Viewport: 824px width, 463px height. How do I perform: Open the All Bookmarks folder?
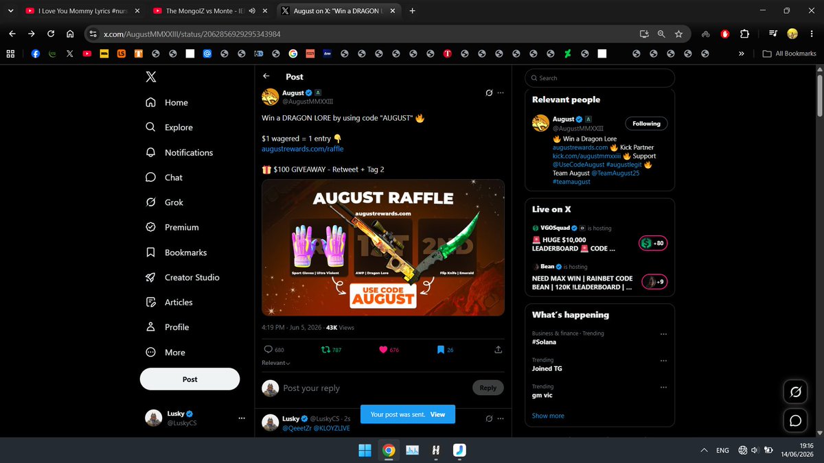(x=790, y=54)
